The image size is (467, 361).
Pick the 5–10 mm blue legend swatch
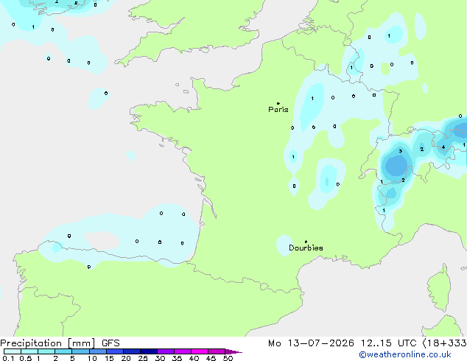tap(80, 351)
